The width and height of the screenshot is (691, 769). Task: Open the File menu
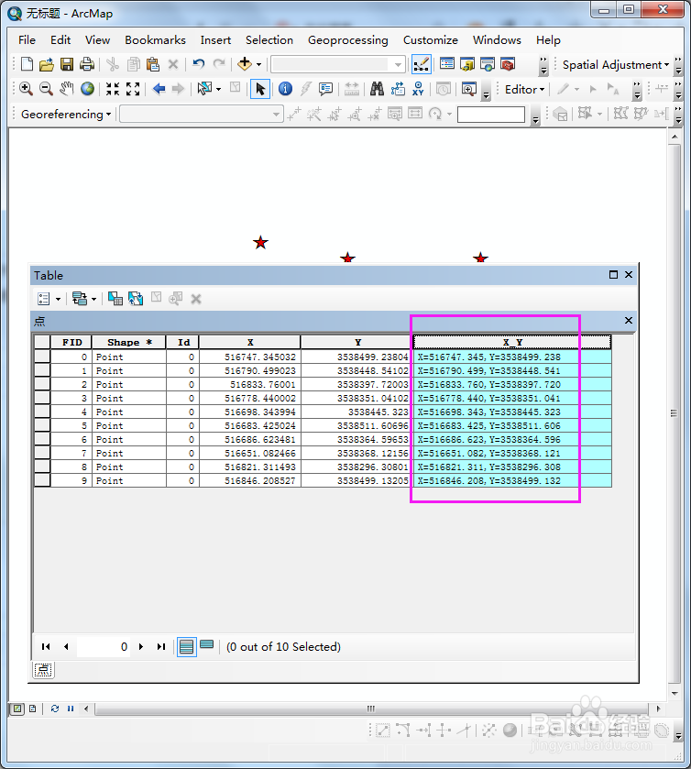[x=27, y=39]
